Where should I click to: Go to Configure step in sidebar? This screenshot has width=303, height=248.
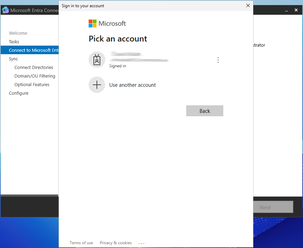(19, 93)
